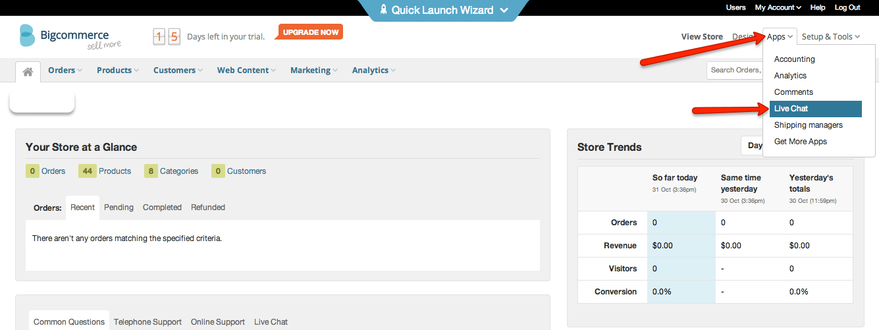Open the Marketing dropdown menu
Viewport: 879px width, 330px height.
(x=313, y=70)
